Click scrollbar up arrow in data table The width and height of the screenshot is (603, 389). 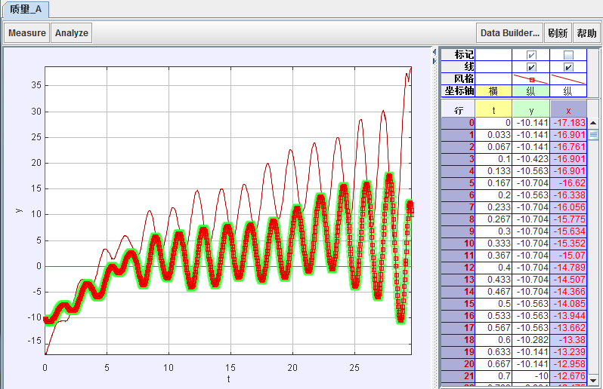pyautogui.click(x=593, y=123)
